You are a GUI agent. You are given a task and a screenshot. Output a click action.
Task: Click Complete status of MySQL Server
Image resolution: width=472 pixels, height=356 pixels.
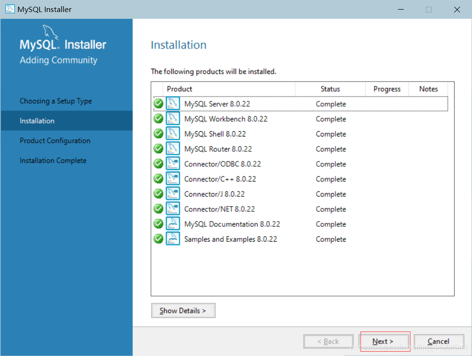(331, 104)
